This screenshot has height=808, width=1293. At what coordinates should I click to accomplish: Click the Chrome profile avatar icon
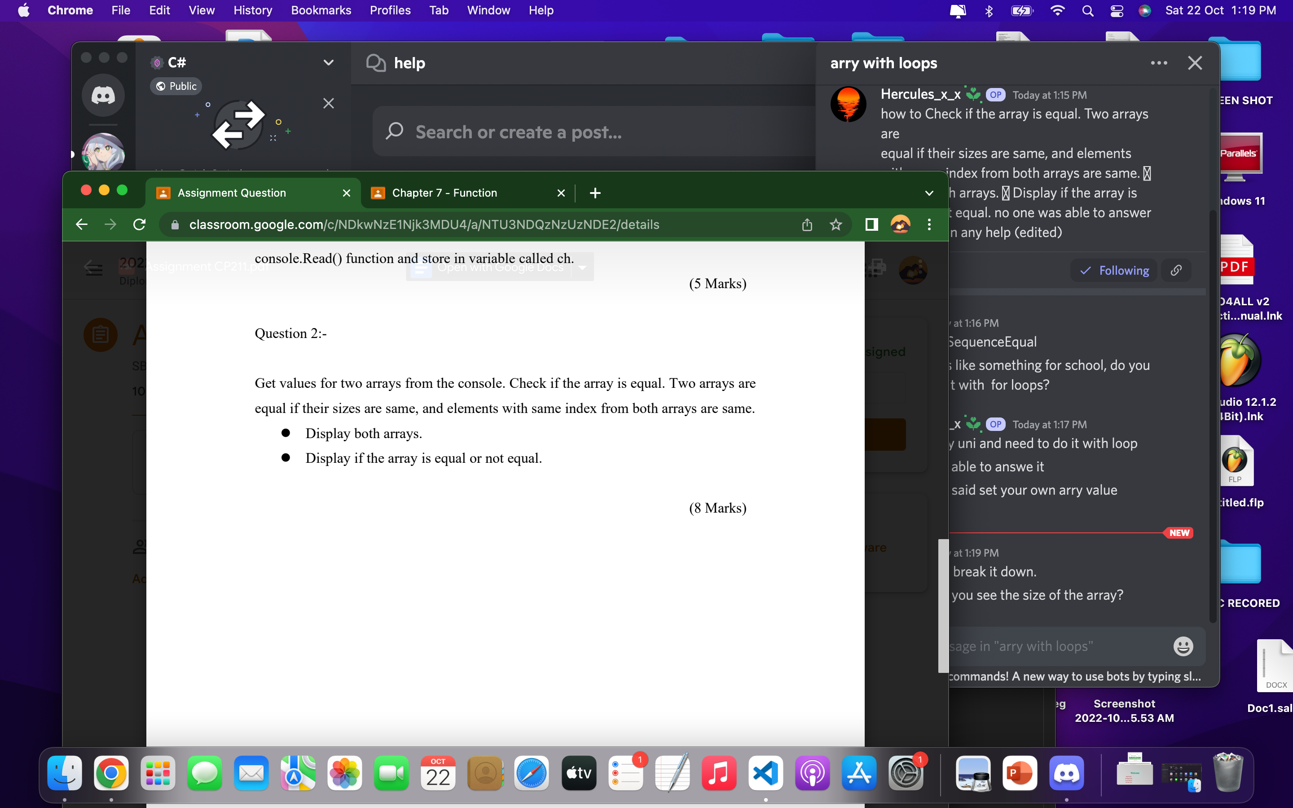pos(901,224)
